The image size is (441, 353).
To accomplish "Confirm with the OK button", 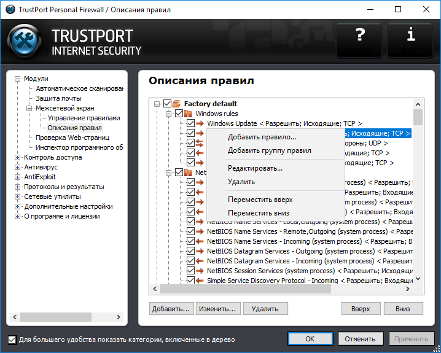I will coord(310,339).
